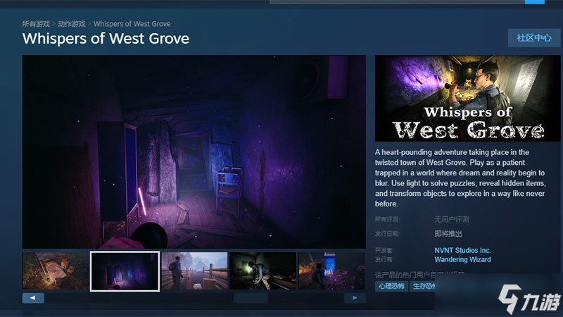Click the 生存恐怖 tag
The image size is (563, 317).
424,286
